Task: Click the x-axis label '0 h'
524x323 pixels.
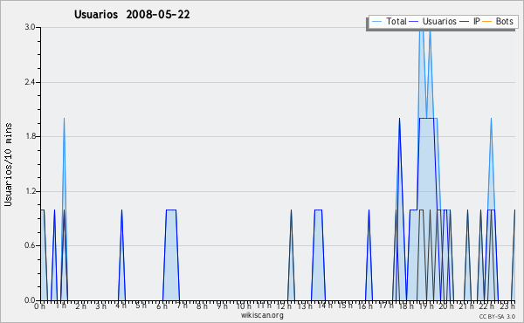Action: coord(40,306)
